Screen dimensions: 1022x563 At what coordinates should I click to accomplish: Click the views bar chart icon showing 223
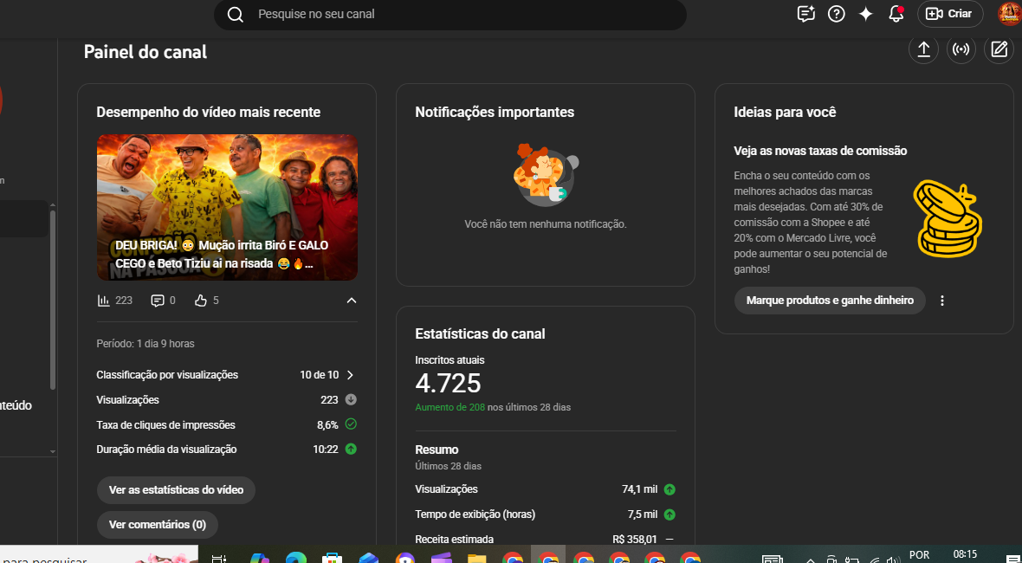pos(104,301)
